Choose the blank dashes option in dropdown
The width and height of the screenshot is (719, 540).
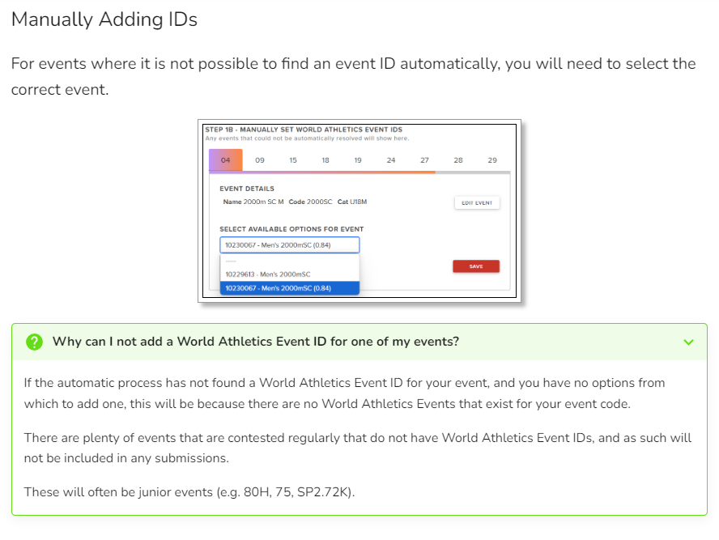pyautogui.click(x=289, y=261)
